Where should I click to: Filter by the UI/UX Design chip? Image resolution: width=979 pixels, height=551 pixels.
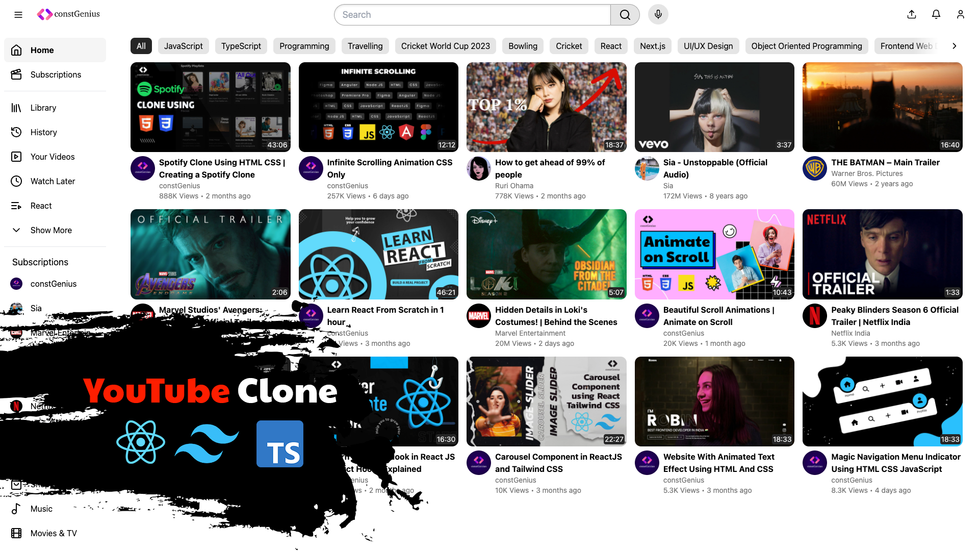click(708, 46)
